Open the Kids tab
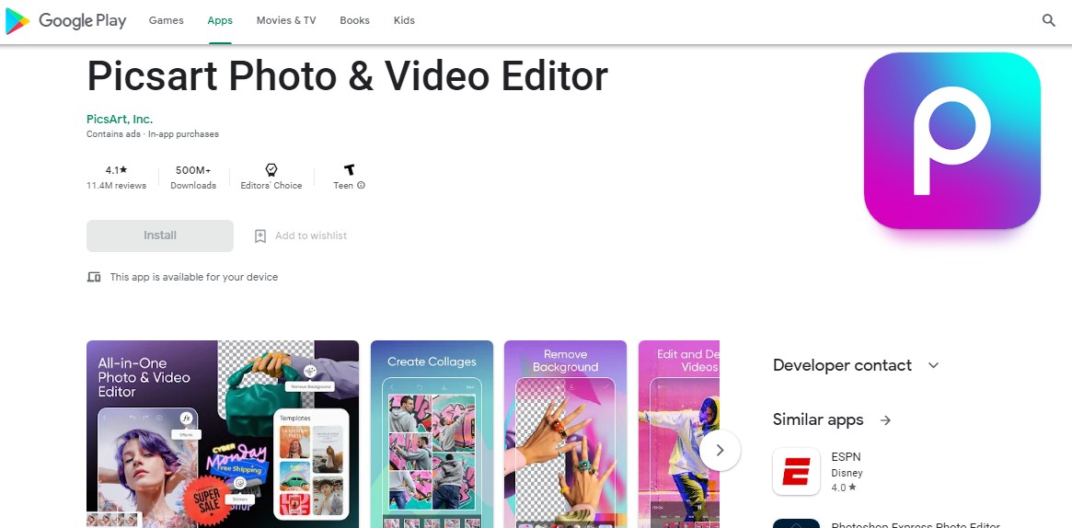Screen dimensions: 1072x528 (x=404, y=20)
